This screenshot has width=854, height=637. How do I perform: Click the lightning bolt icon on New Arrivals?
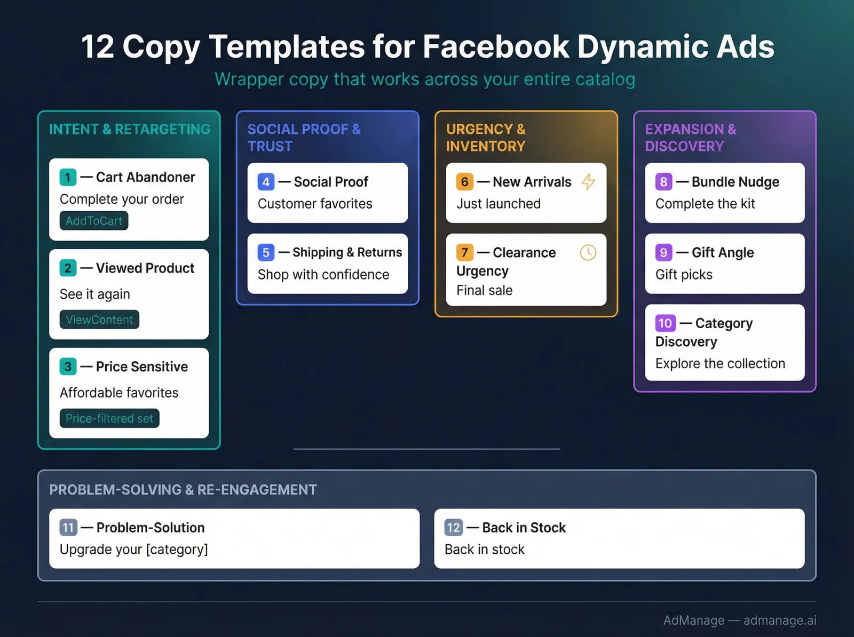point(588,182)
